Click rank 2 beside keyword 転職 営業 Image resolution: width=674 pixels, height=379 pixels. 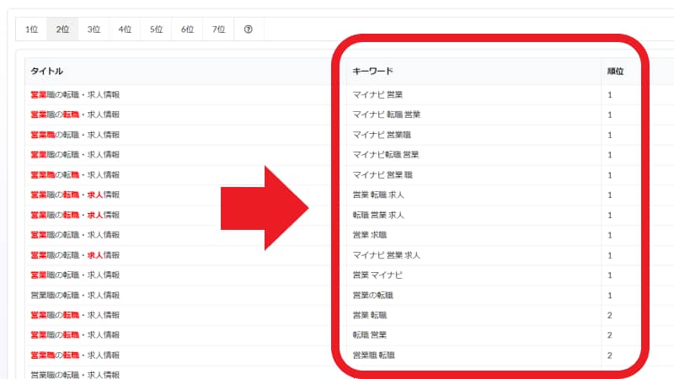pos(609,335)
